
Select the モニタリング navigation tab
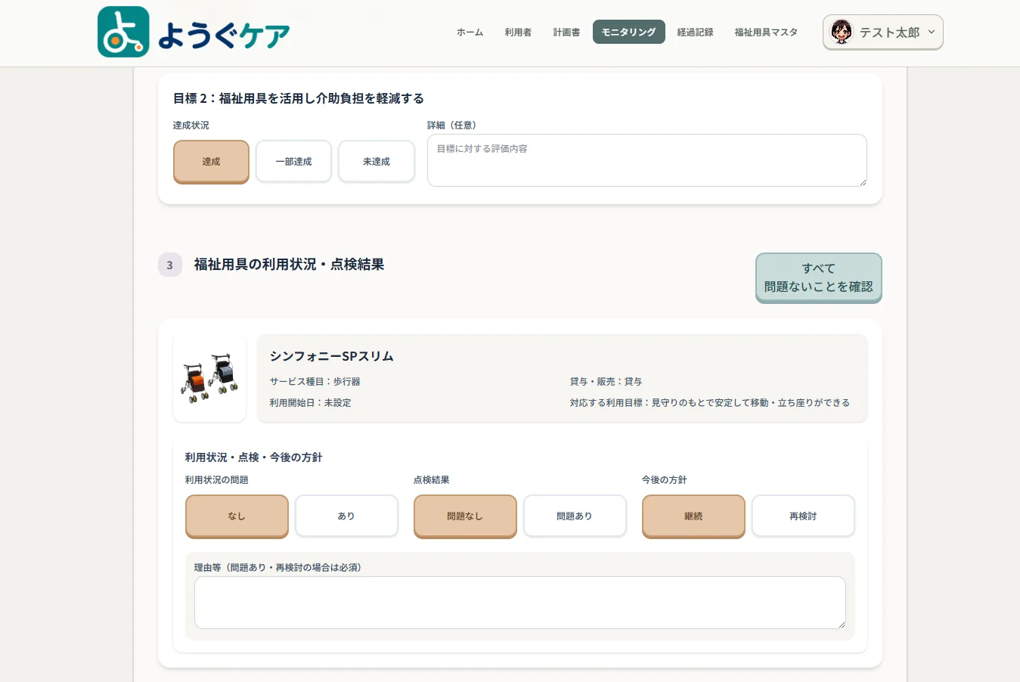tap(628, 32)
